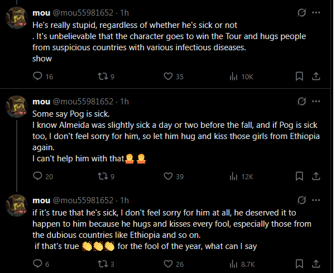Reply to the tweet with 16 replies
This screenshot has width=336, height=273.
click(x=38, y=76)
